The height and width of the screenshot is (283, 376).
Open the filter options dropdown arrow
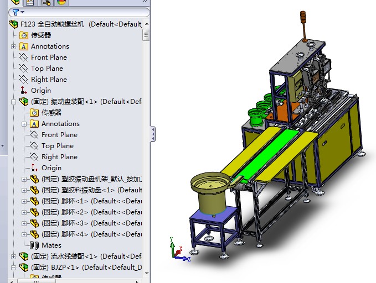[23, 12]
